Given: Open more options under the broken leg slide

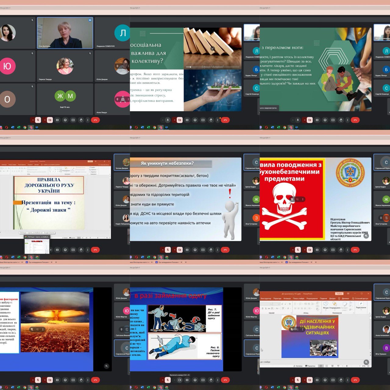Looking at the screenshot, I should tap(348, 120).
